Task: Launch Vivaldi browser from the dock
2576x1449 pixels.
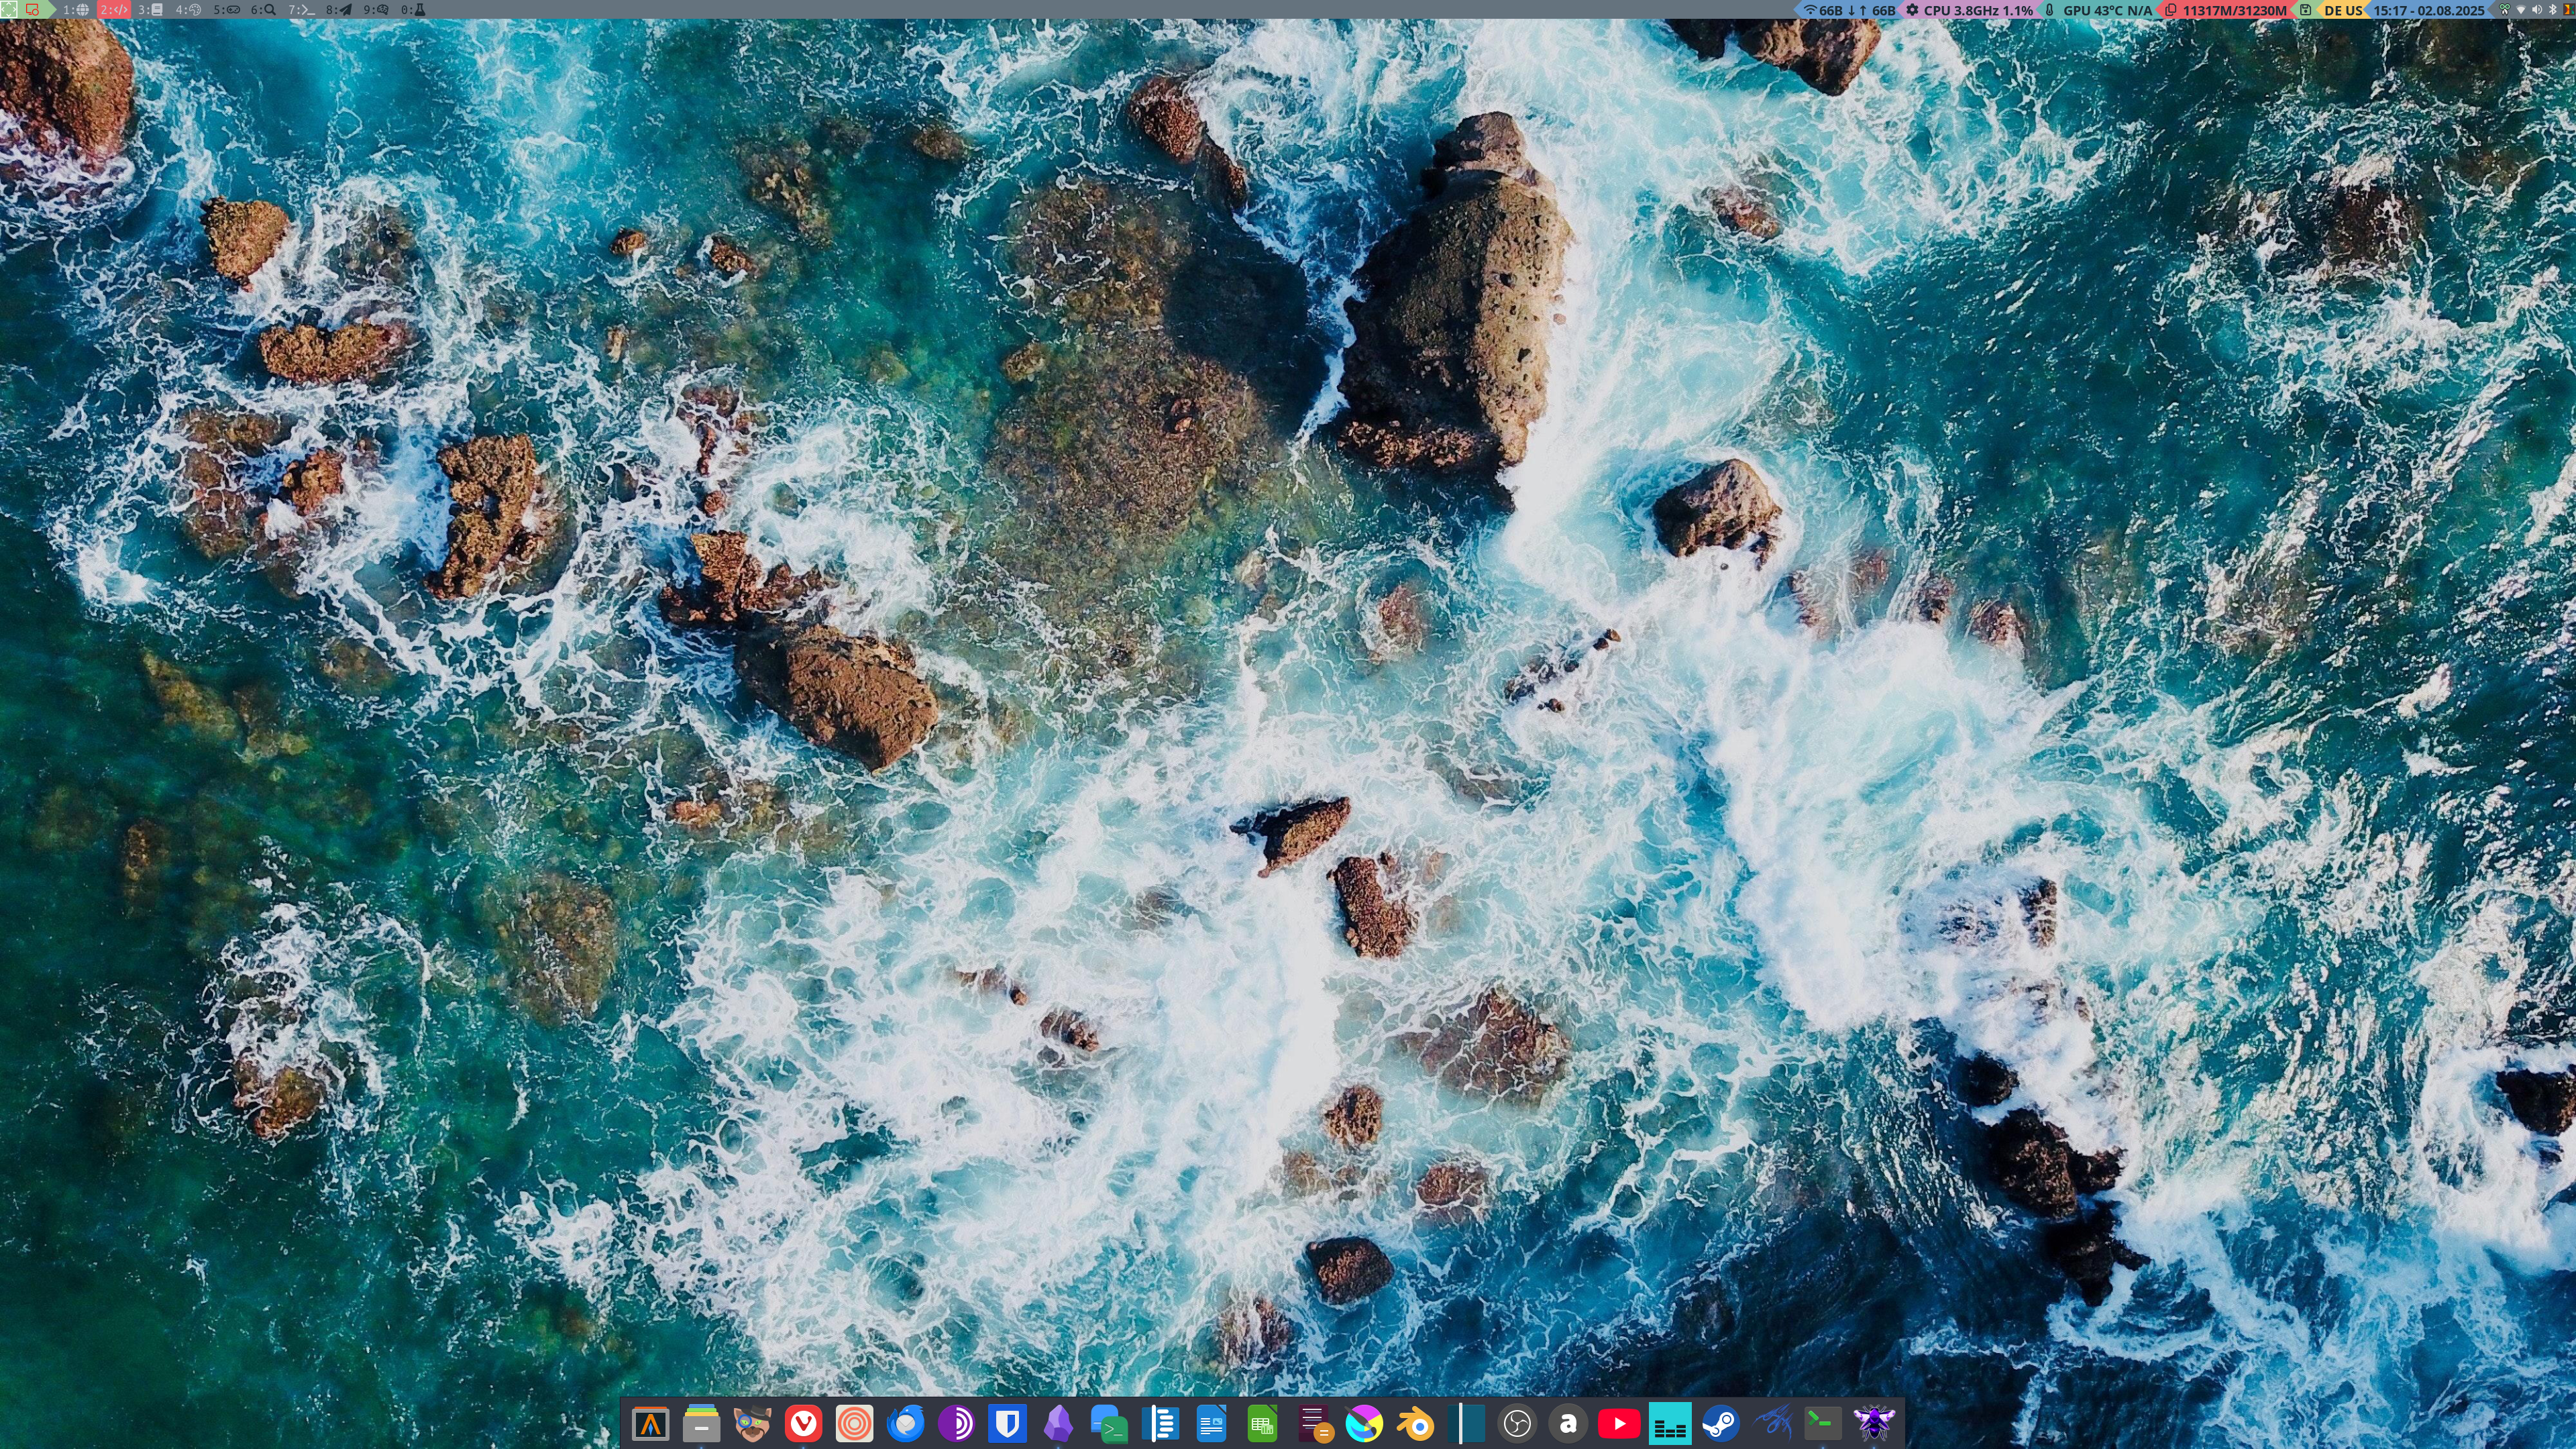Action: pyautogui.click(x=803, y=1423)
